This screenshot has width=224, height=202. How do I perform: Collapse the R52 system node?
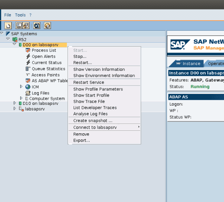pyautogui.click(x=8, y=39)
